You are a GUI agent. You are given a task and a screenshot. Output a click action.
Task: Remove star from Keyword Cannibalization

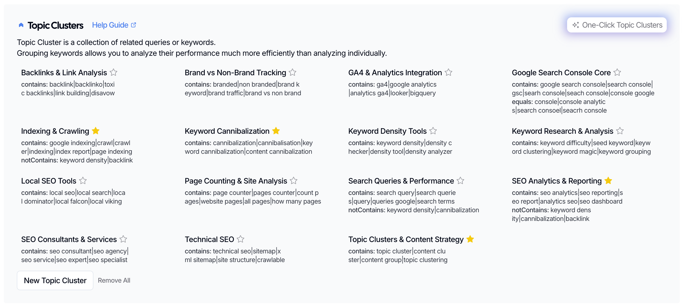[x=276, y=131]
